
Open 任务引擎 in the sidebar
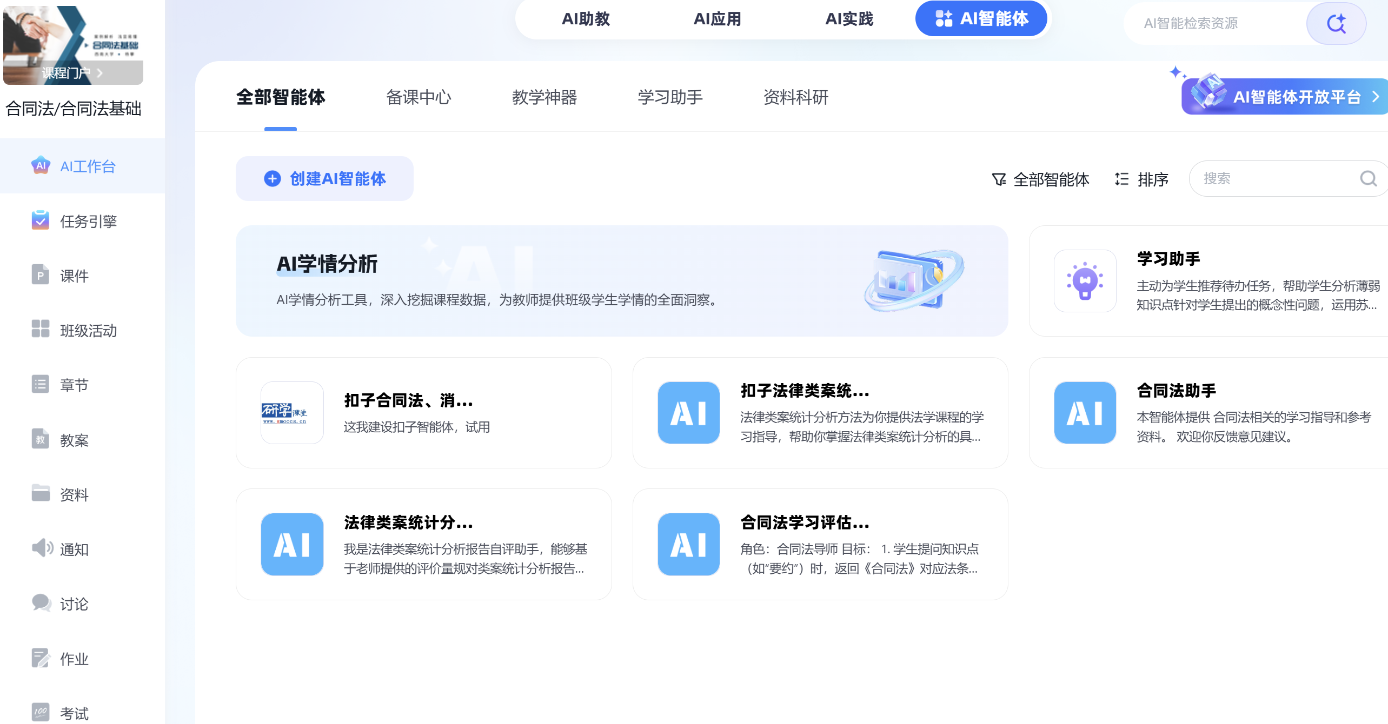click(88, 222)
